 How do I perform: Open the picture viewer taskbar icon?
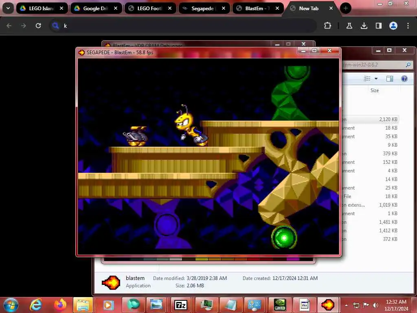pos(157,305)
